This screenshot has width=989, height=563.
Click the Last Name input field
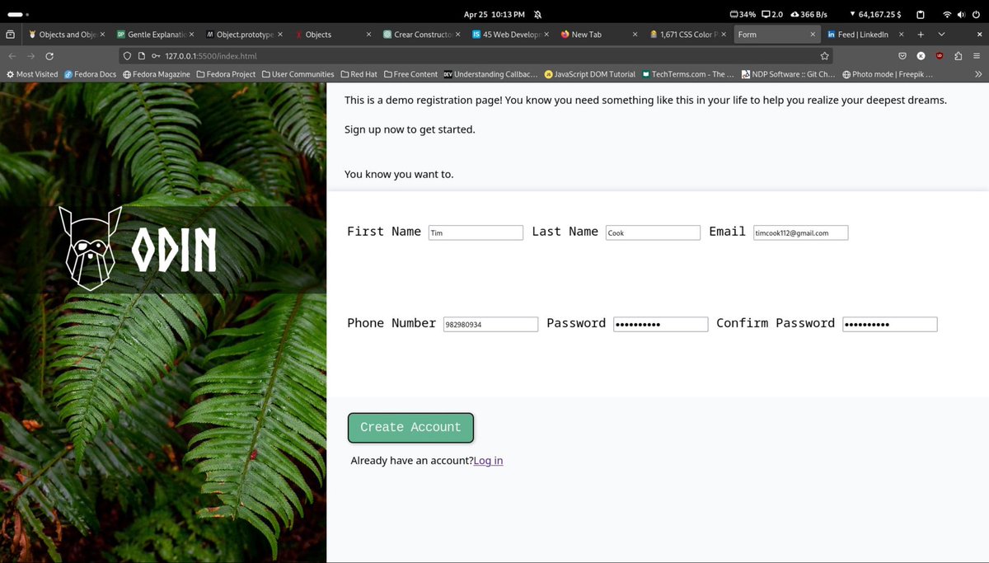click(x=653, y=233)
